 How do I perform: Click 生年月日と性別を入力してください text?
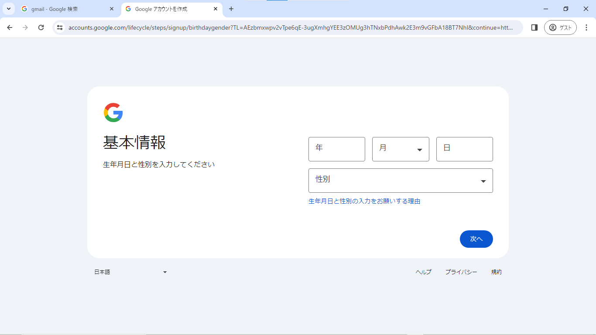pyautogui.click(x=159, y=164)
